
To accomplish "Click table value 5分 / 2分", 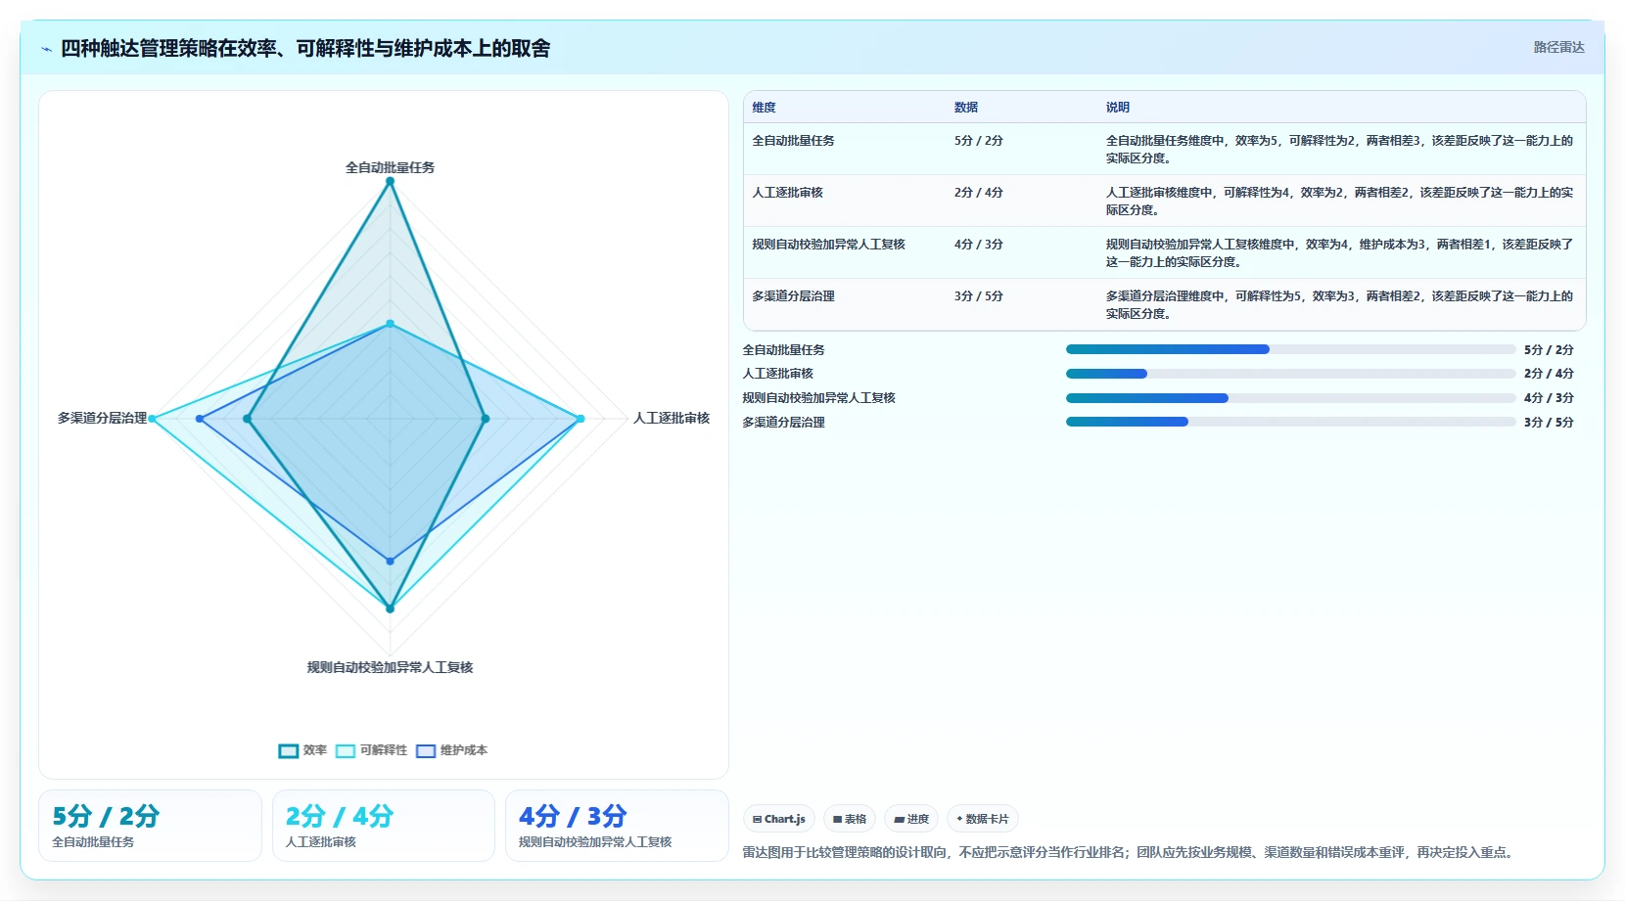I will click(979, 141).
